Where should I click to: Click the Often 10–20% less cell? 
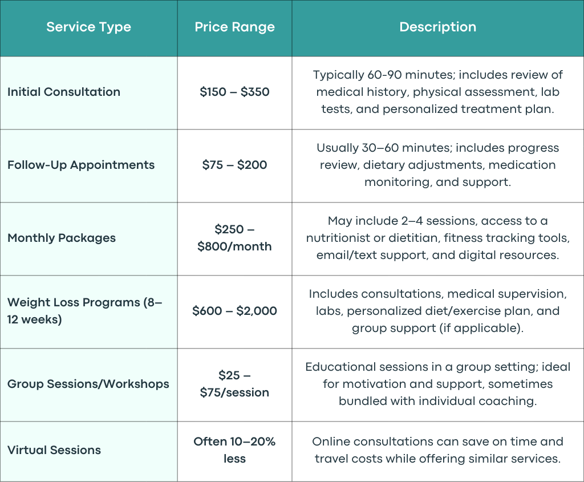(234, 450)
